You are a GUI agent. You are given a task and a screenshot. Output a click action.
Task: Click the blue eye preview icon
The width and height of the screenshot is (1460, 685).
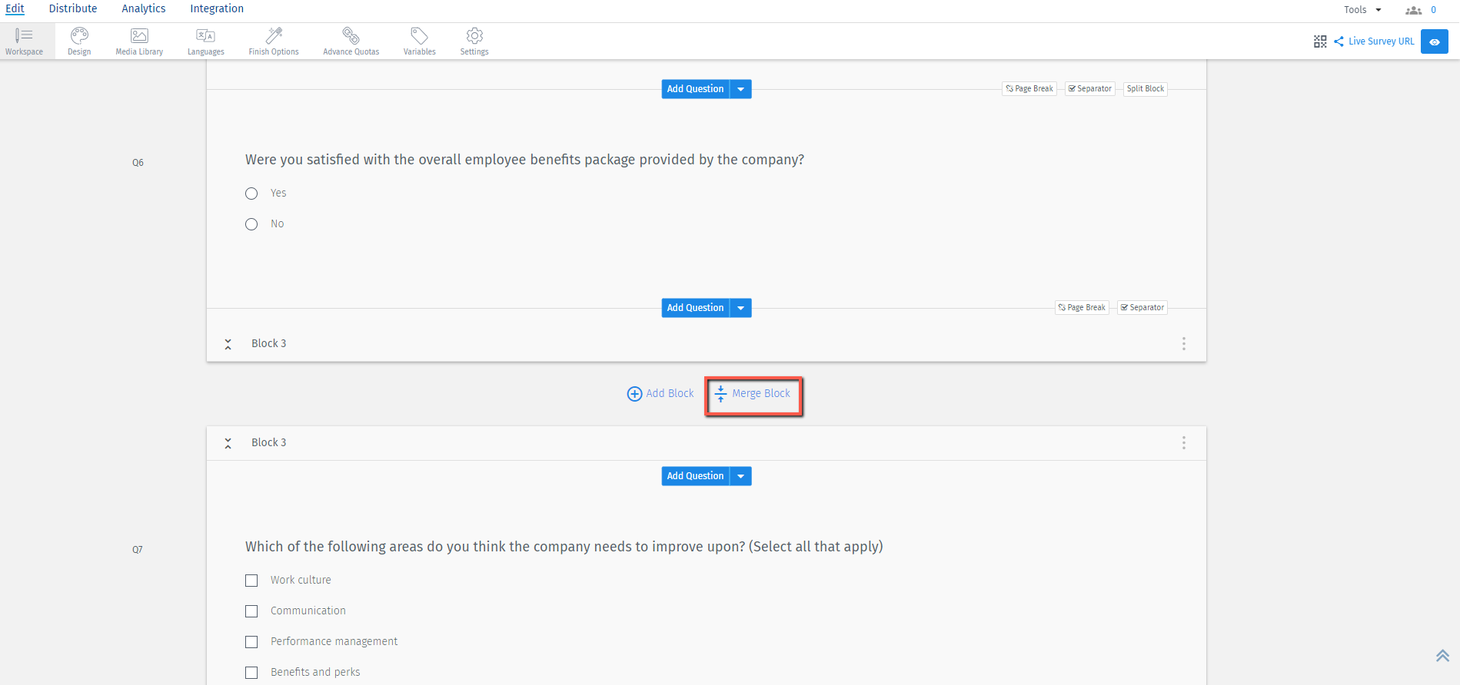pyautogui.click(x=1434, y=41)
